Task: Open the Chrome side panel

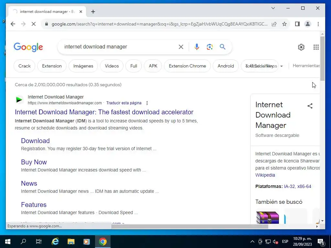Action: [x=297, y=24]
